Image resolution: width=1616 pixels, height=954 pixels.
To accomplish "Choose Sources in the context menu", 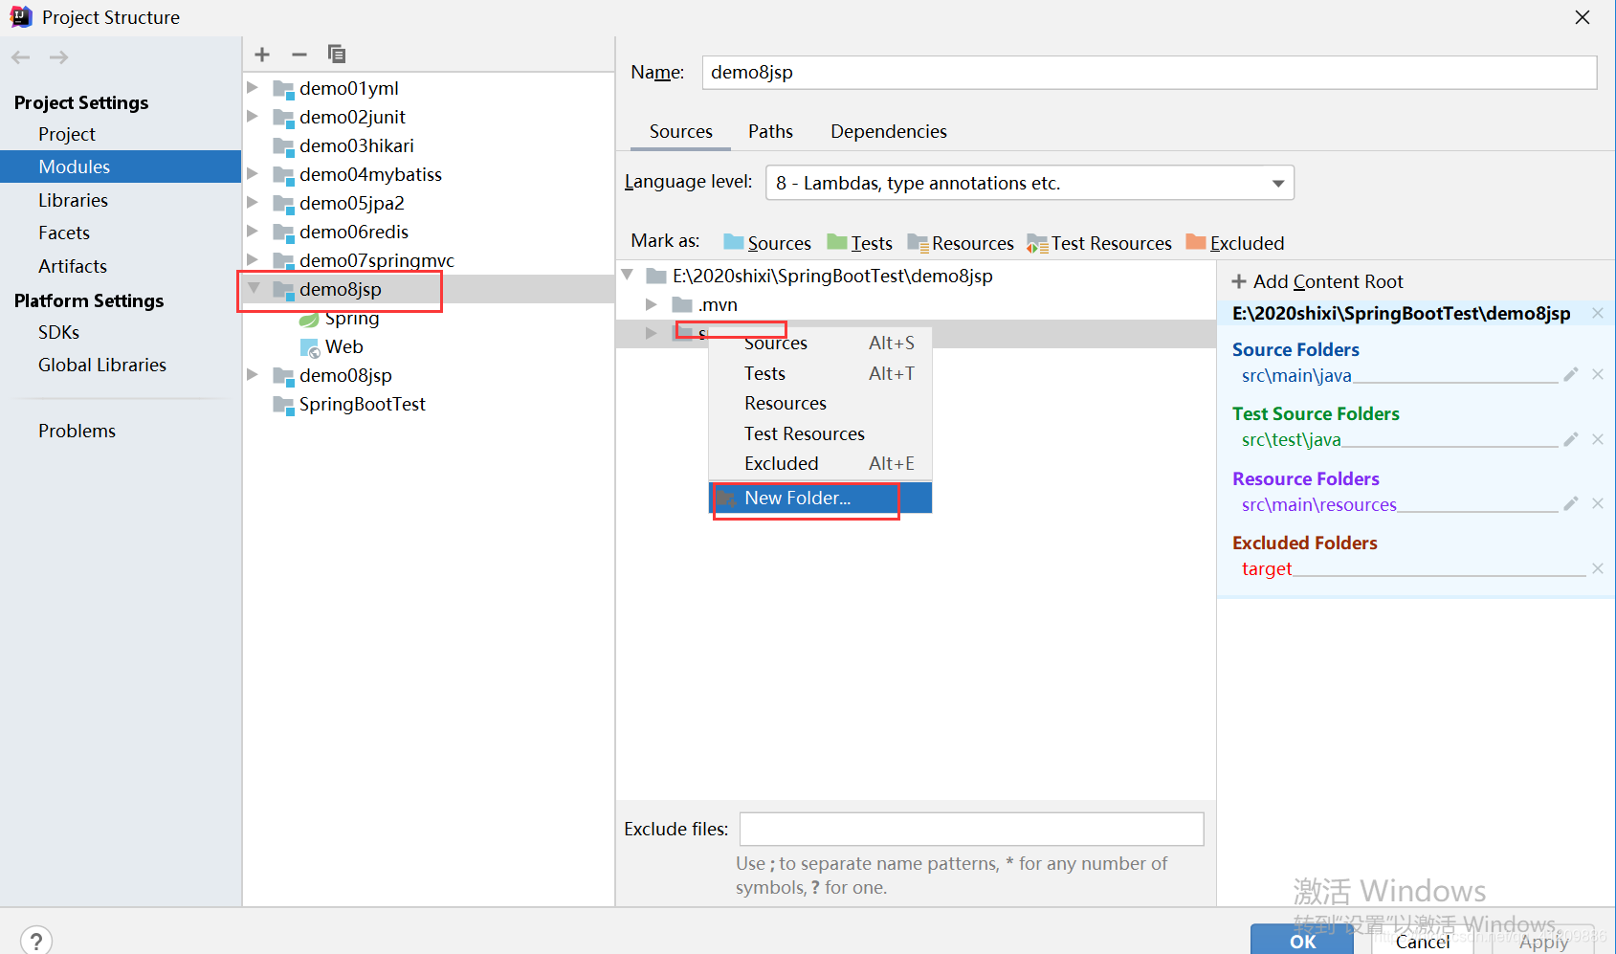I will click(x=820, y=343).
